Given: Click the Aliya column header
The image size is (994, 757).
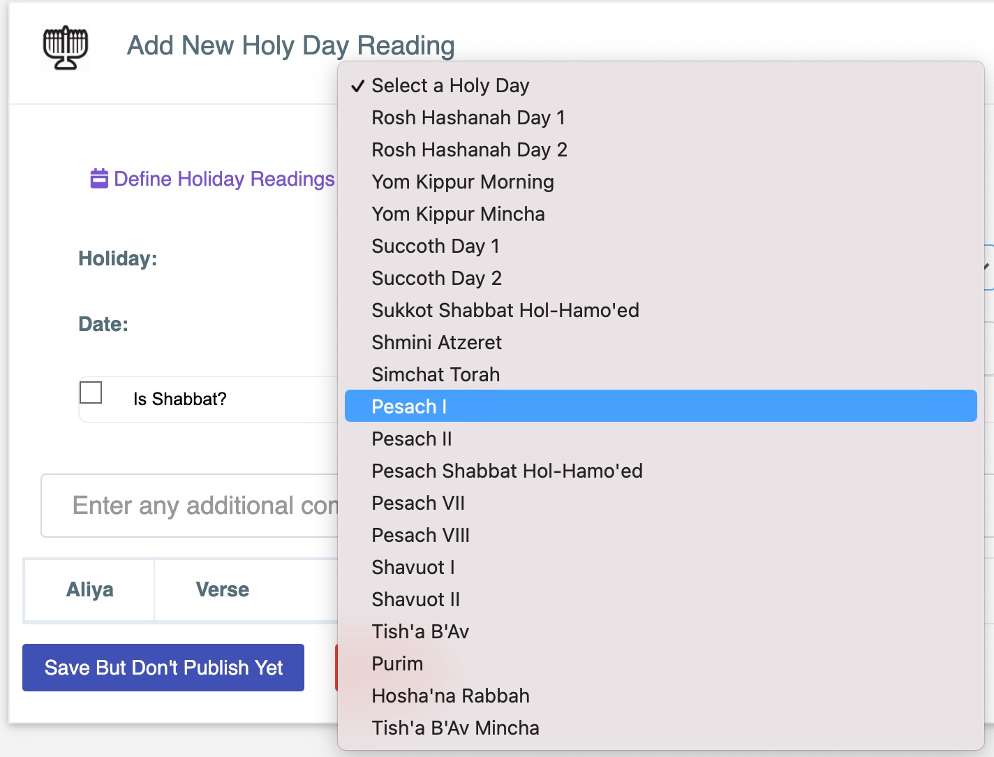Looking at the screenshot, I should (x=89, y=589).
